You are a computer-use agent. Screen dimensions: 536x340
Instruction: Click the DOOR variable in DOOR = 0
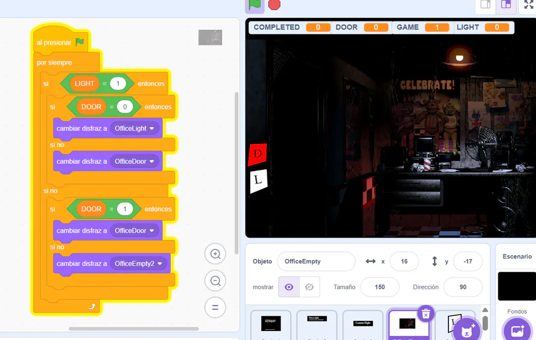click(91, 107)
